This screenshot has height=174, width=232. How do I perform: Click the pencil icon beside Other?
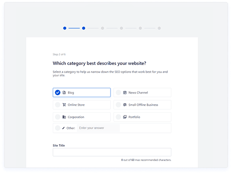click(63, 128)
